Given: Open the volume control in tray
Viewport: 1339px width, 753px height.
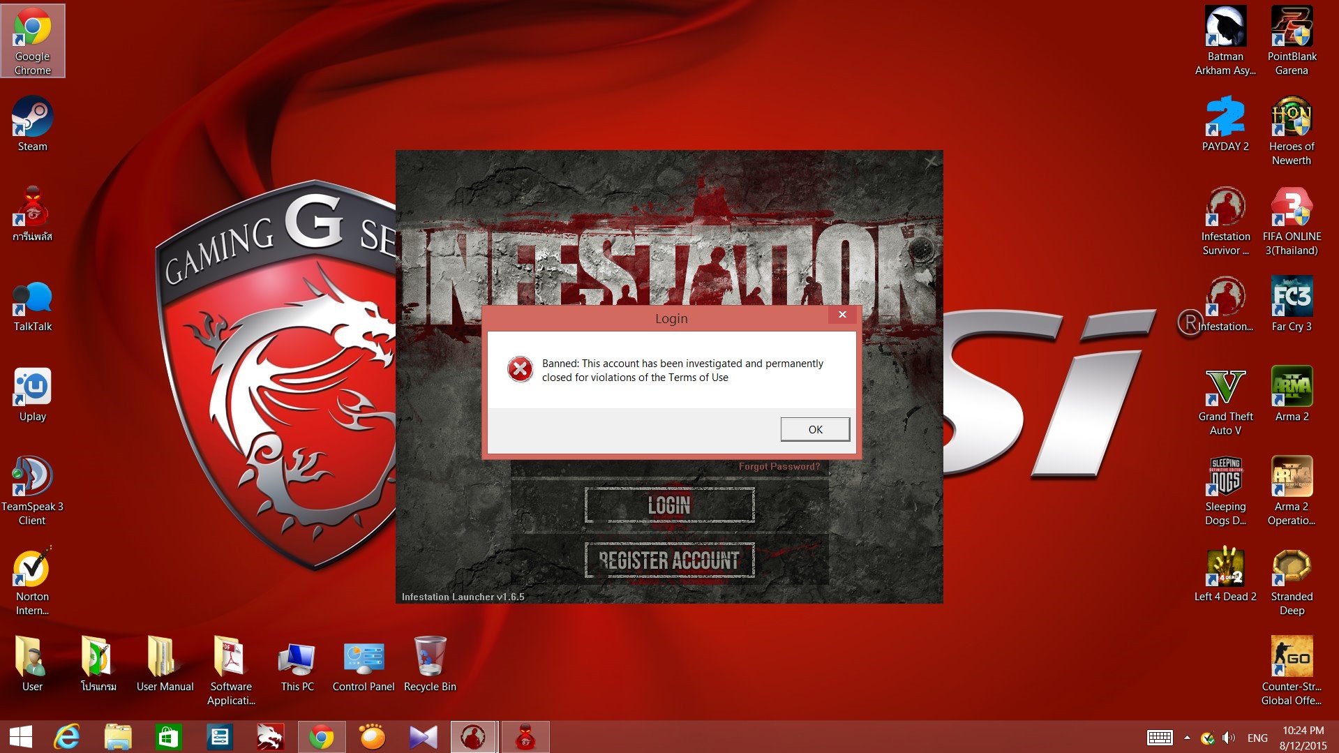Looking at the screenshot, I should click(x=1229, y=738).
